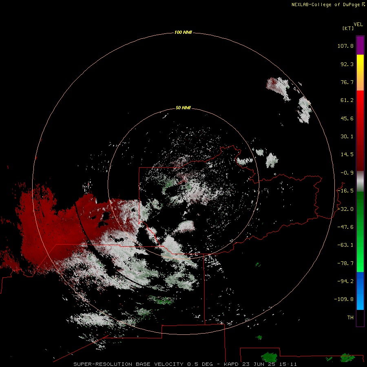Select the 30.1 legend value
The image size is (367, 367).
tap(347, 137)
